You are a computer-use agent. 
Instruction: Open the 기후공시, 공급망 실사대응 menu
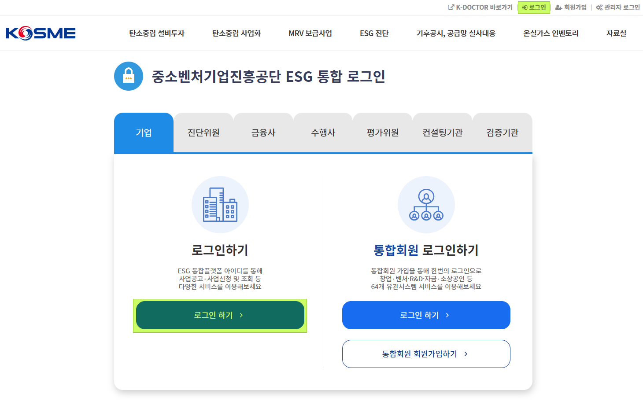456,33
